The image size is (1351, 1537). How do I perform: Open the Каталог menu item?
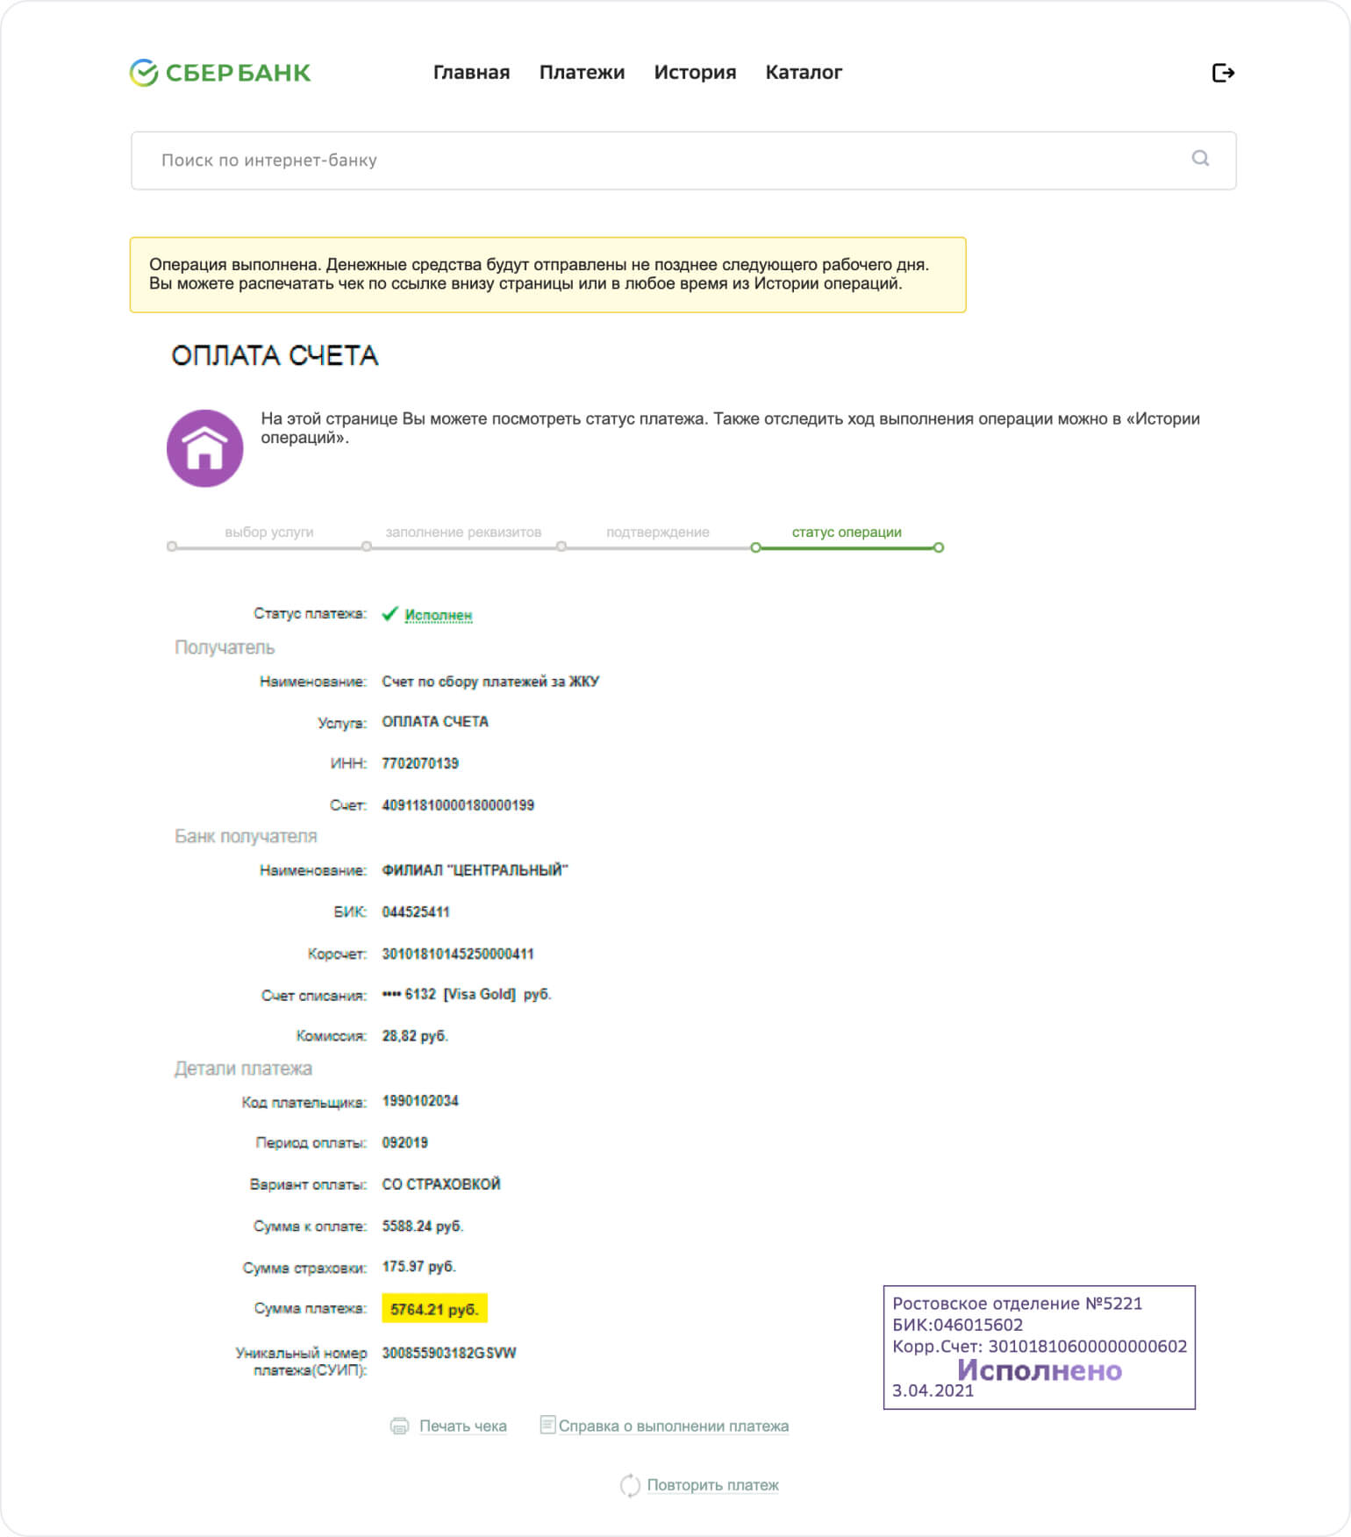click(803, 73)
